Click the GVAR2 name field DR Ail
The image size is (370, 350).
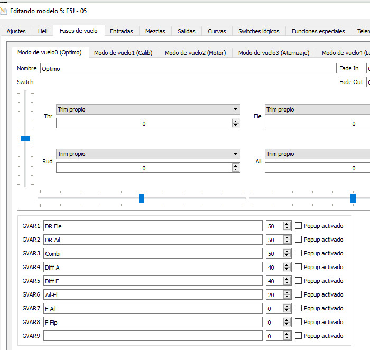[x=153, y=240]
